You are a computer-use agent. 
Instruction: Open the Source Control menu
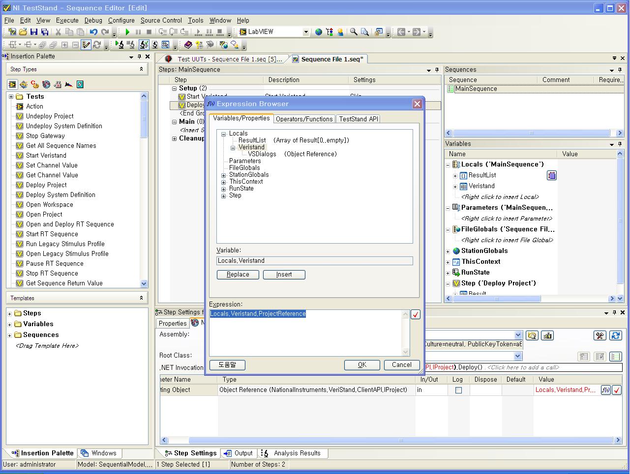pyautogui.click(x=161, y=20)
